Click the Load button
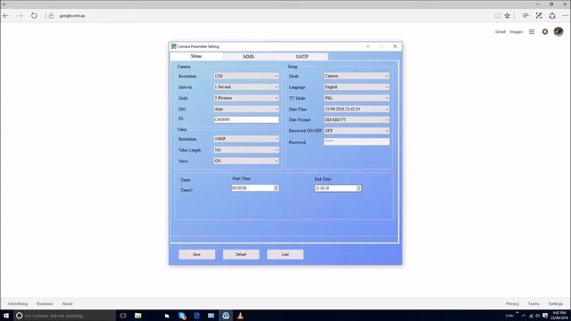Viewport: 571px width, 321px height. click(285, 254)
